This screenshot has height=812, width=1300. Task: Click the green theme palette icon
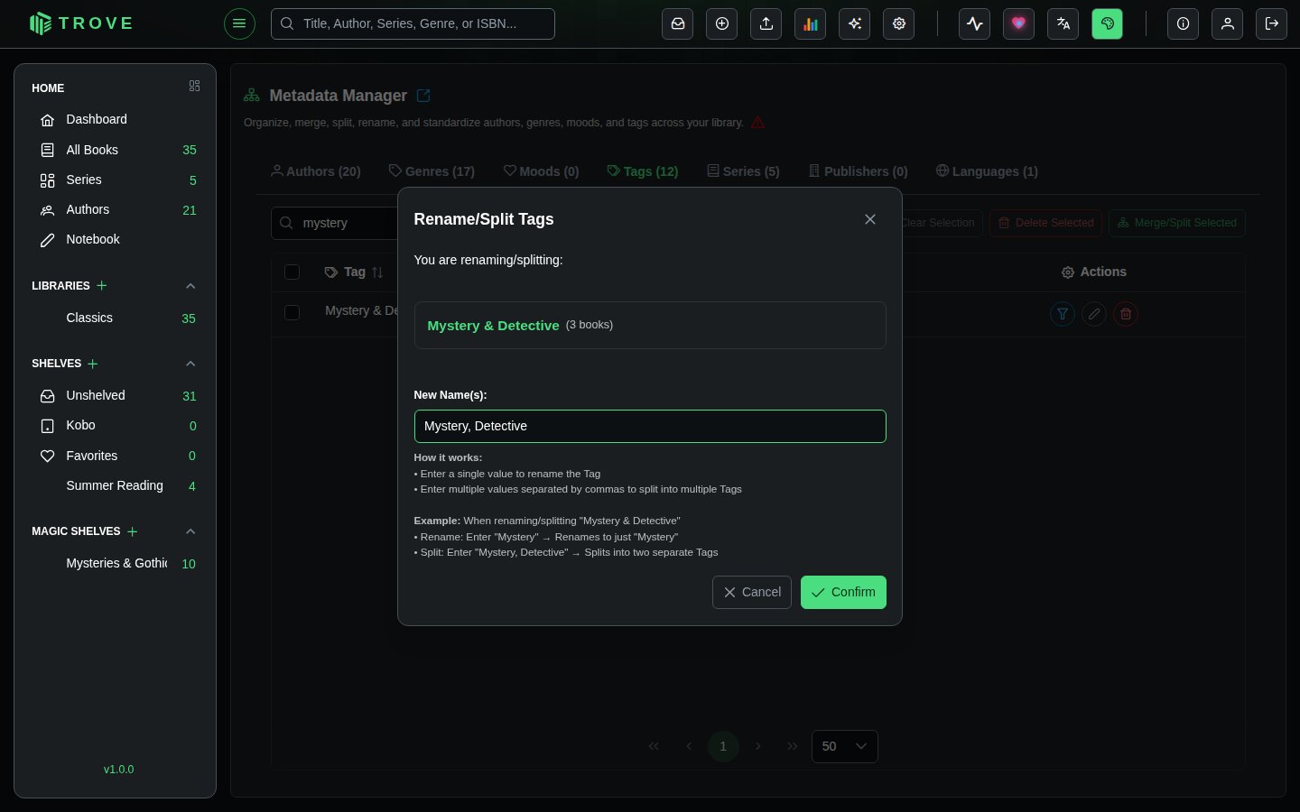[1108, 23]
